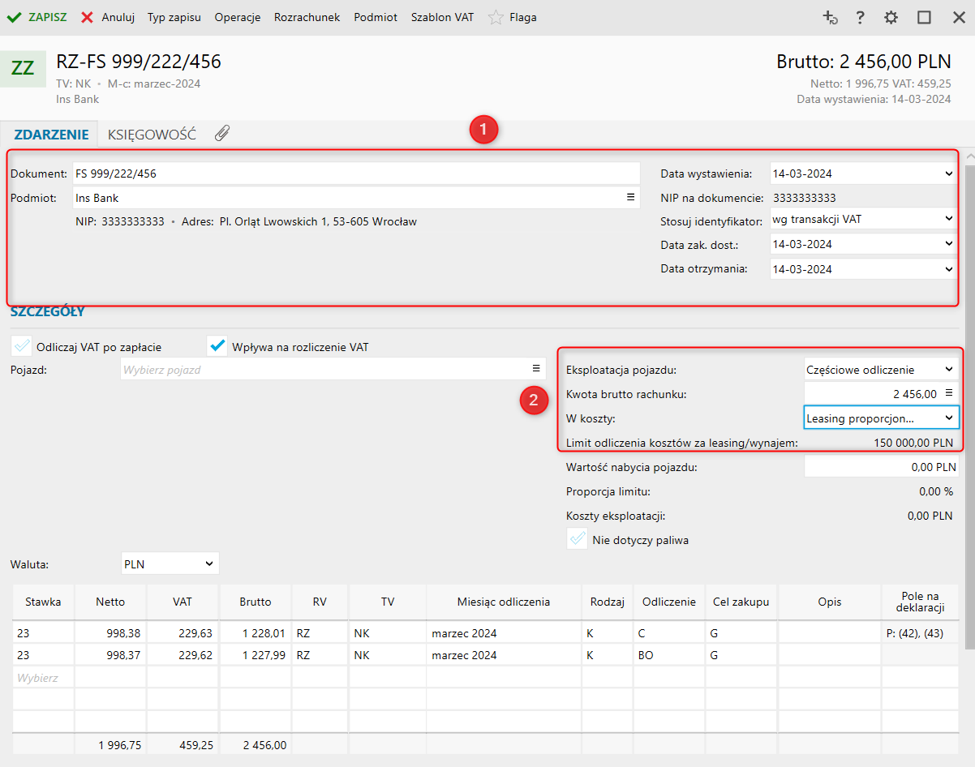Expand Stosuj identyfikator dropdown
The height and width of the screenshot is (767, 975).
point(863,218)
